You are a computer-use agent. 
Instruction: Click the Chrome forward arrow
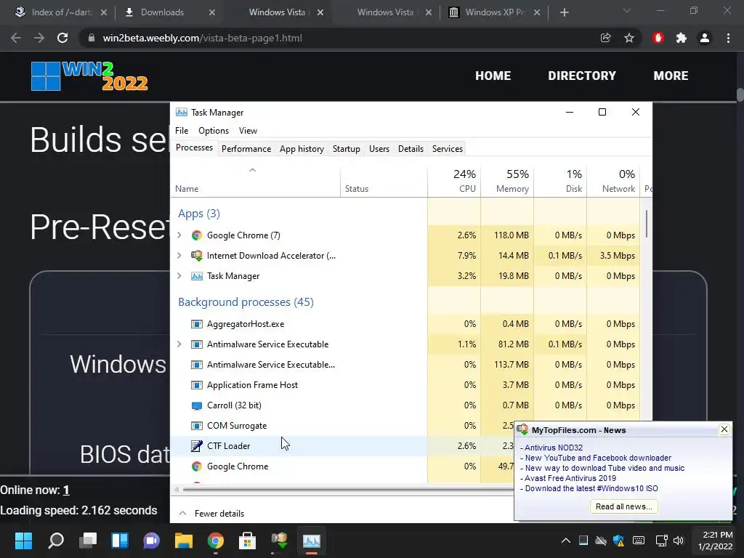39,38
